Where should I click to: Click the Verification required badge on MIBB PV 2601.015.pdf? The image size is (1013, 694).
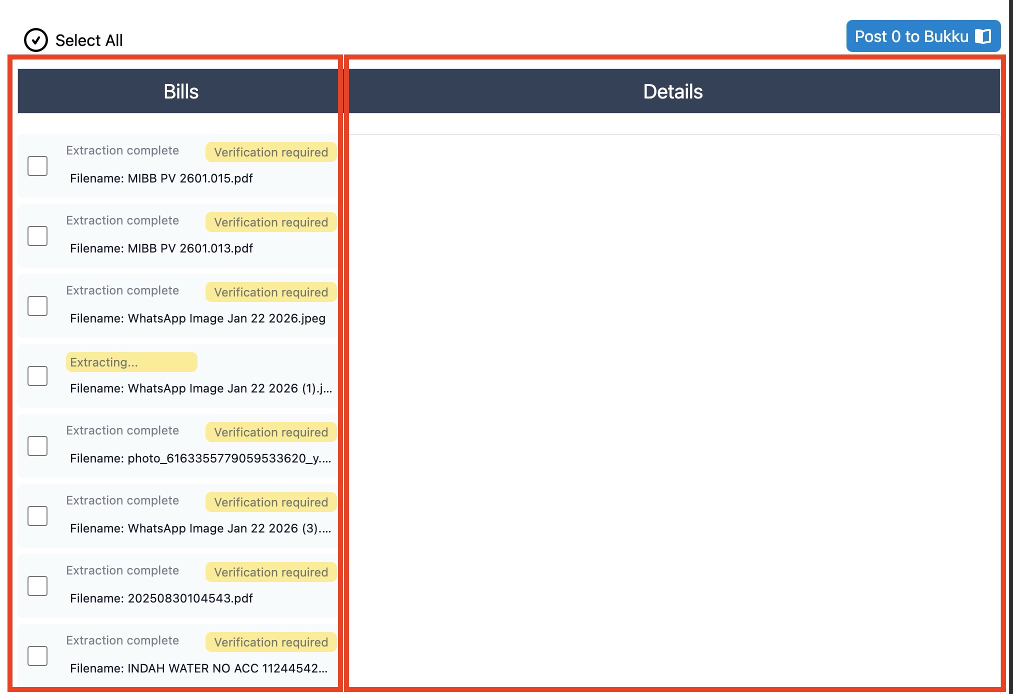(x=270, y=152)
